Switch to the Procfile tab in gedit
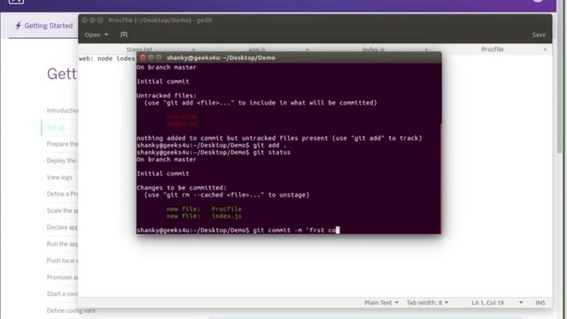The height and width of the screenshot is (319, 567). pyautogui.click(x=493, y=50)
